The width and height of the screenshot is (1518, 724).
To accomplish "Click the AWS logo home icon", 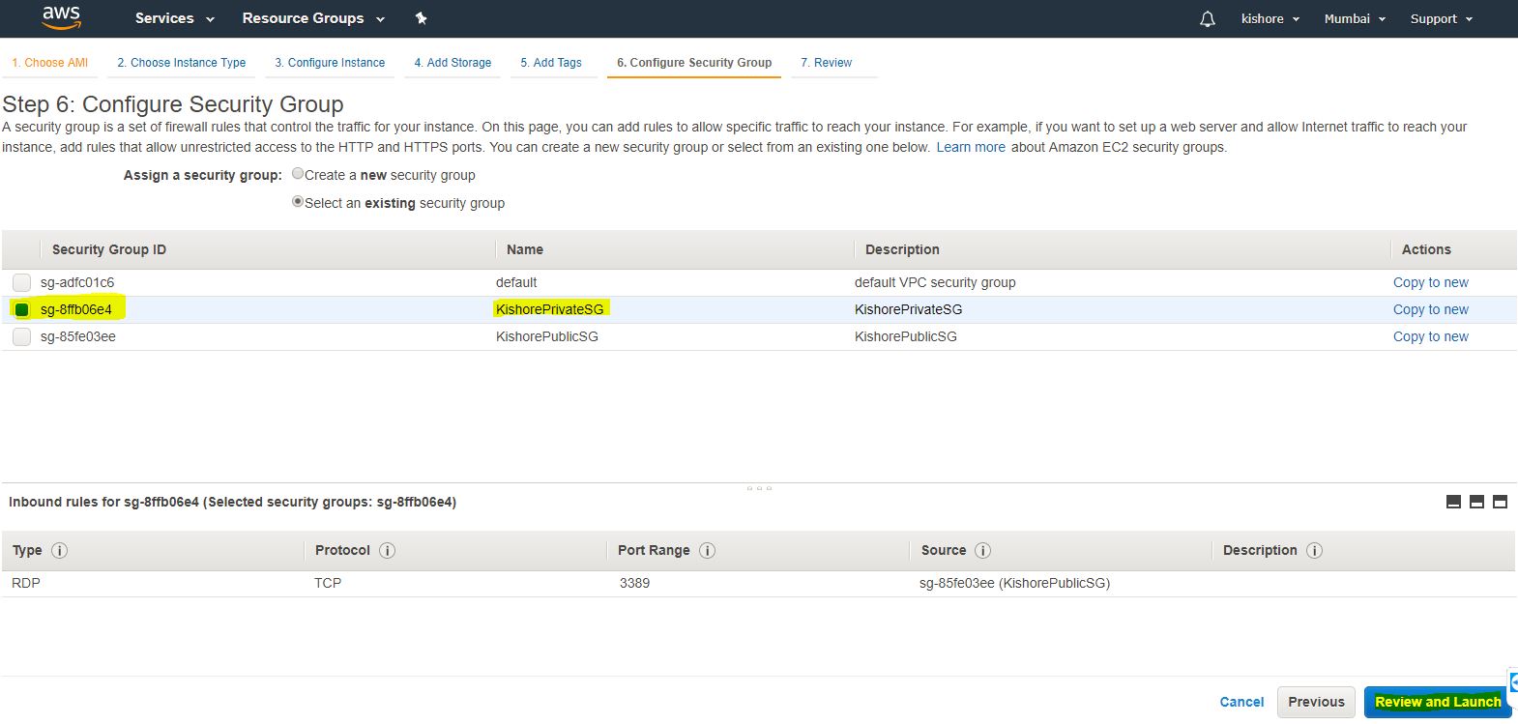I will 61,17.
